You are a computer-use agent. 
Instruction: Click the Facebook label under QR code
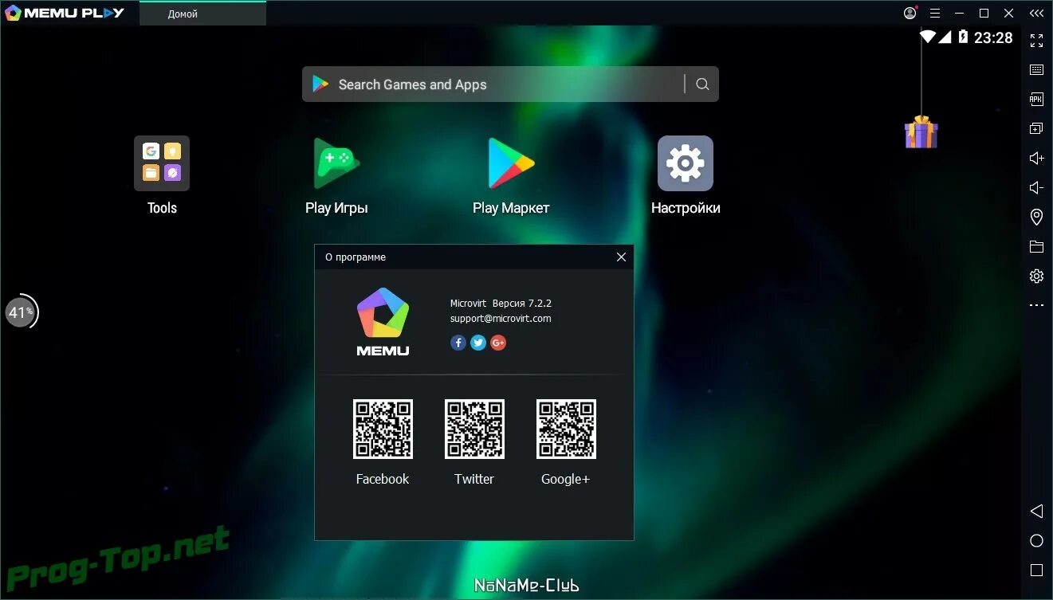tap(383, 479)
